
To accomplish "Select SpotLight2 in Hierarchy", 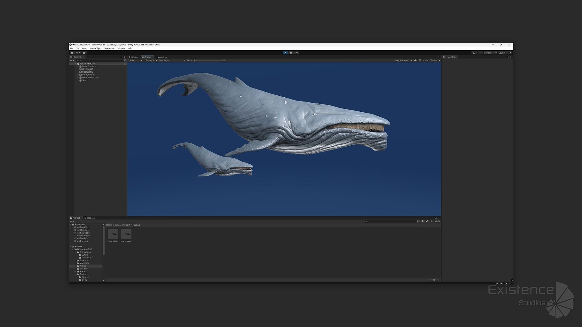I will point(88,72).
